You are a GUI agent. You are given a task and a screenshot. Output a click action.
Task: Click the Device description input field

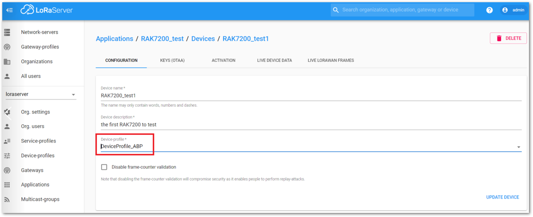[x=311, y=125]
